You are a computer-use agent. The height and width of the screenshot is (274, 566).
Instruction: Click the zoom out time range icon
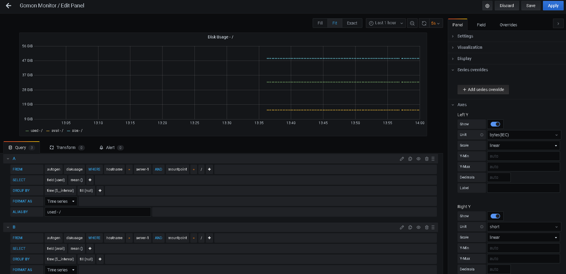(412, 23)
